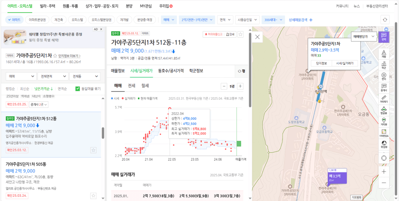
Task: Click the 워터웰 ad banner thumbnail
Action: (x=15, y=37)
